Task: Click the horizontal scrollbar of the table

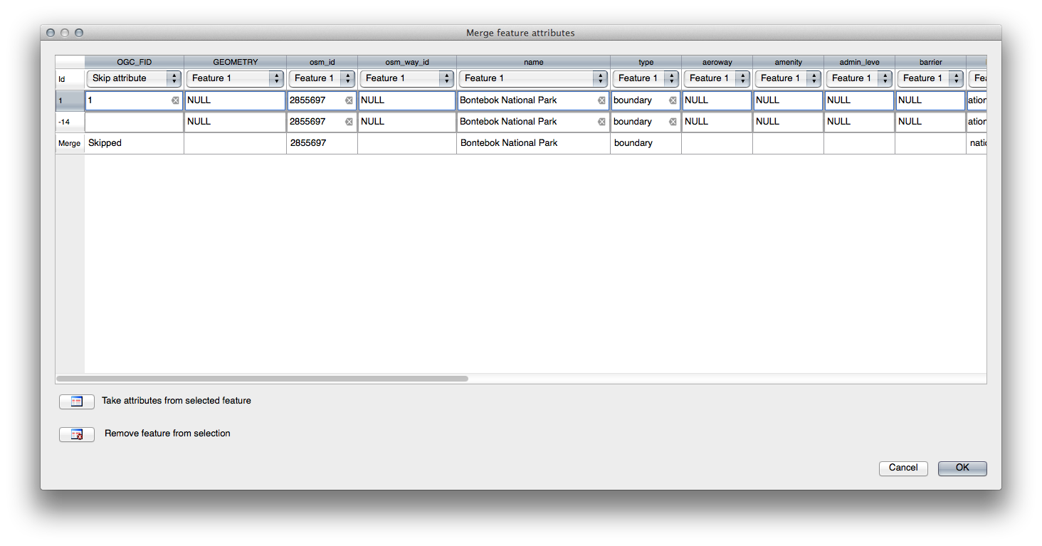Action: (262, 379)
